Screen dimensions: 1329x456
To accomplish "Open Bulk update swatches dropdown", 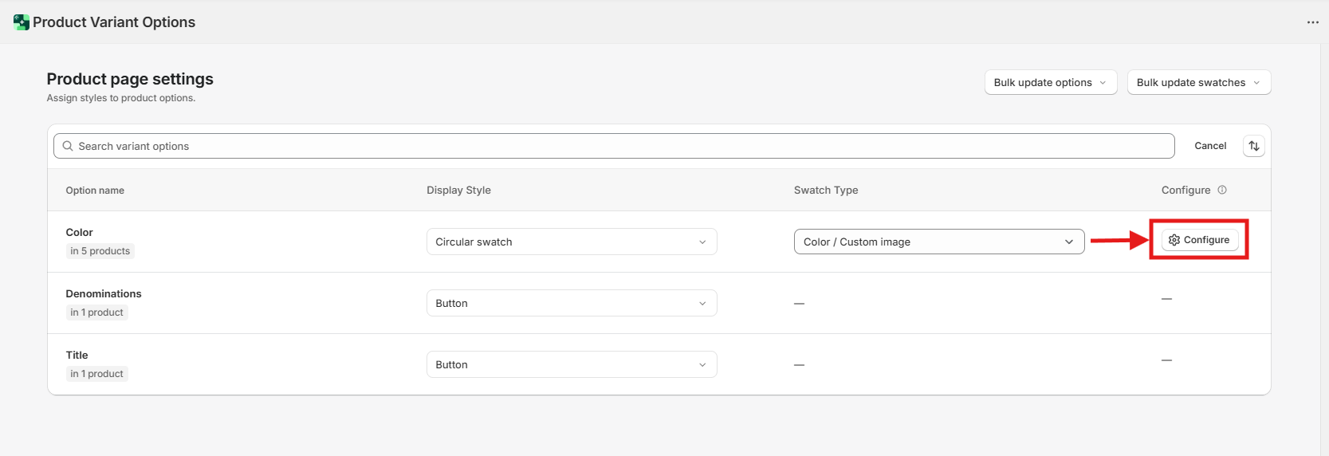I will click(x=1198, y=82).
